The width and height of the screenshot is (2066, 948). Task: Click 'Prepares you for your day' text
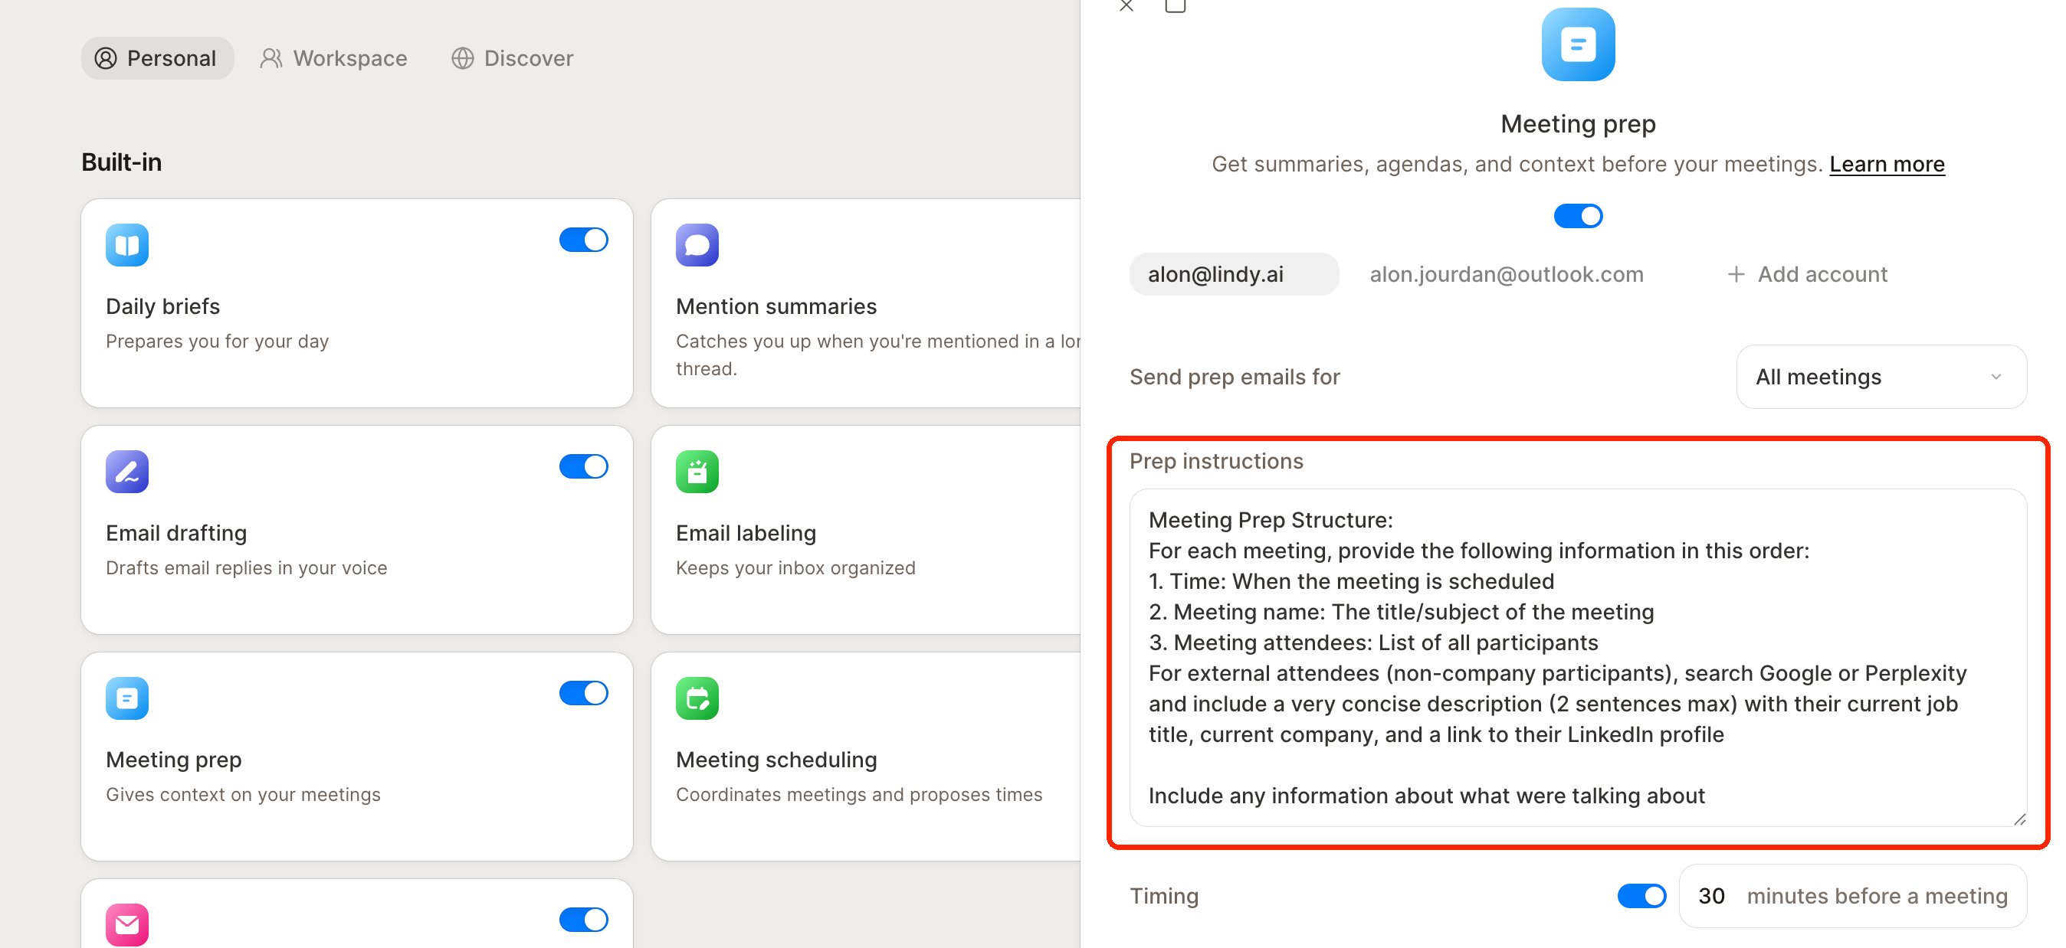[218, 342]
